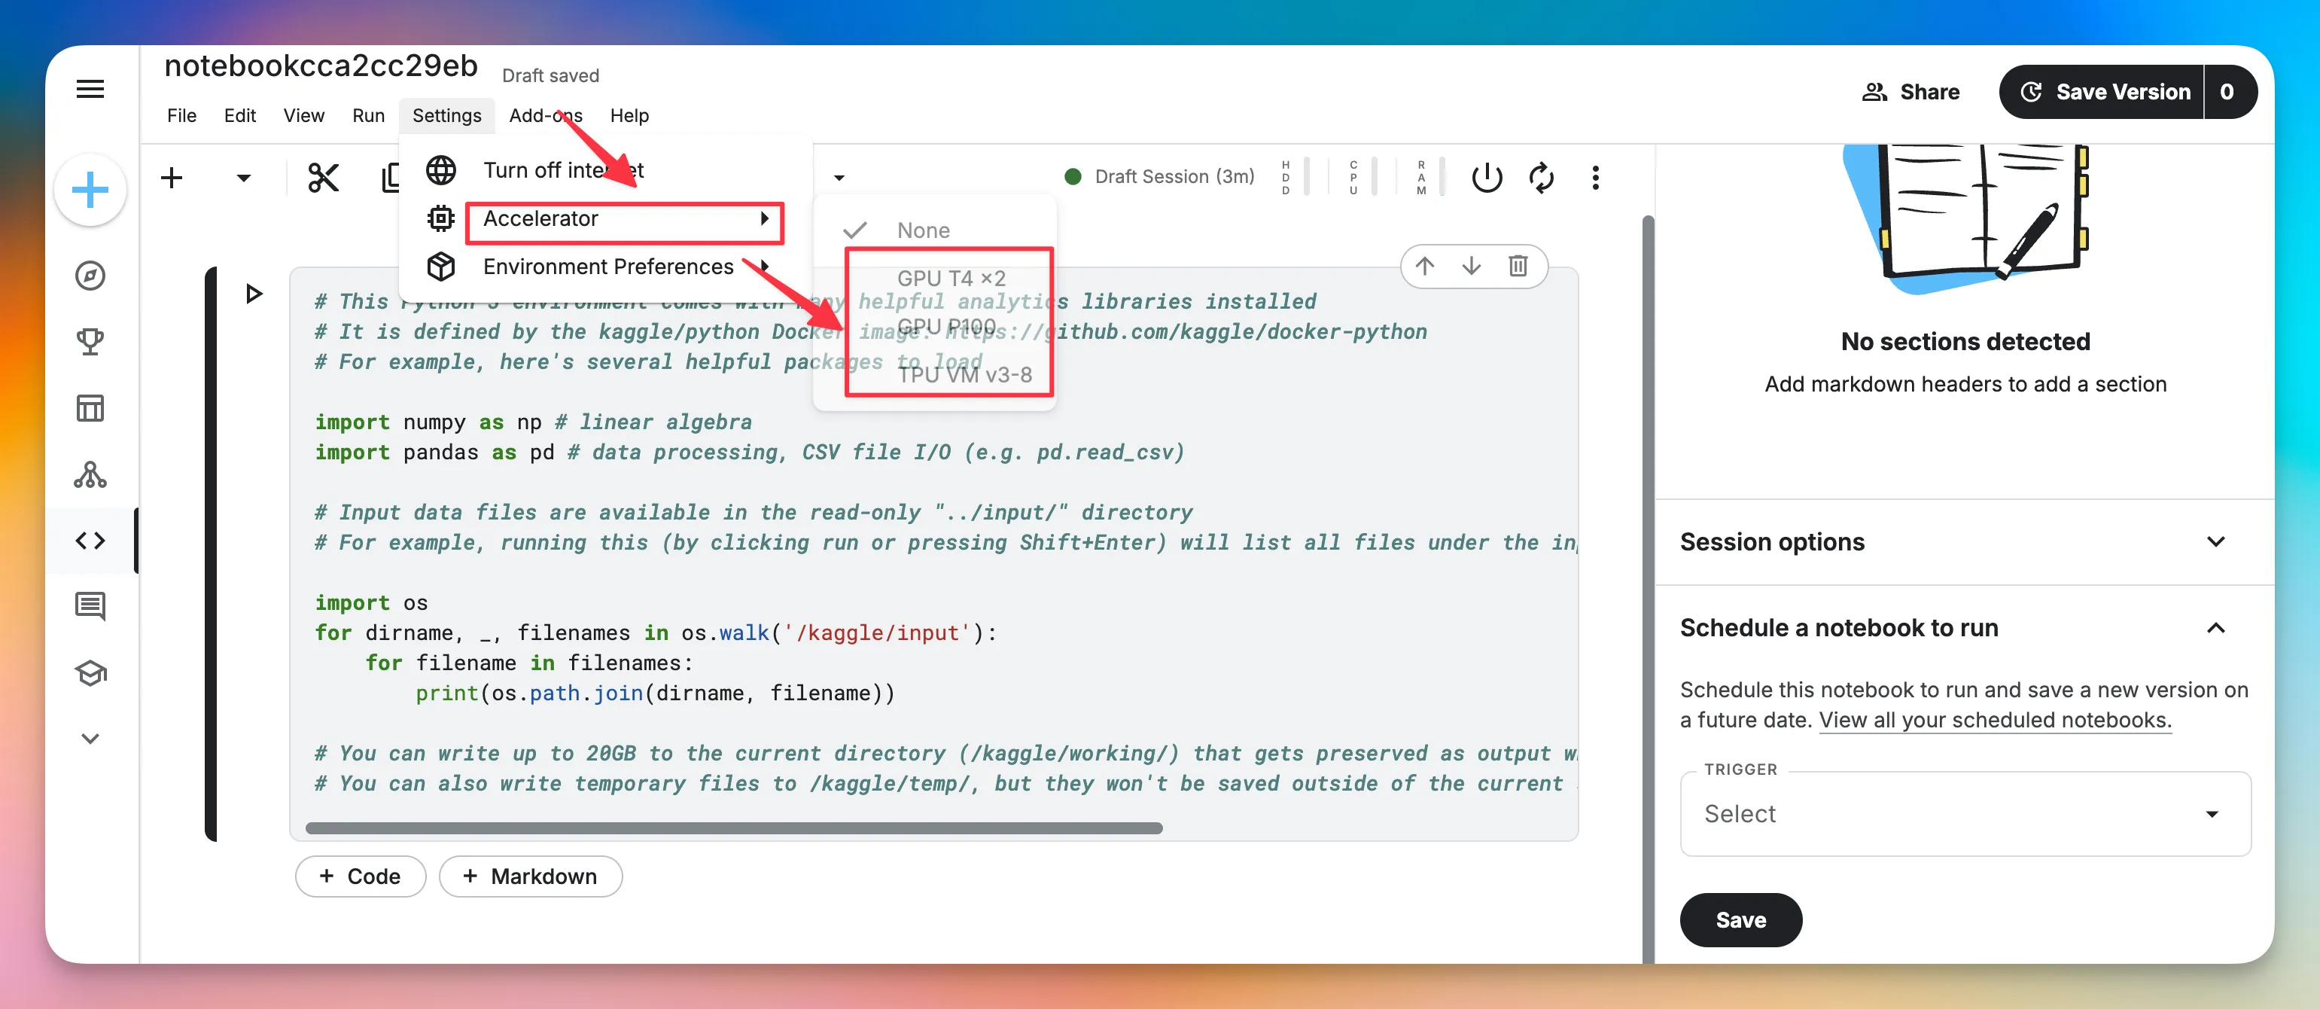This screenshot has width=2320, height=1009.
Task: Click the restart session refresh icon
Action: click(1541, 178)
